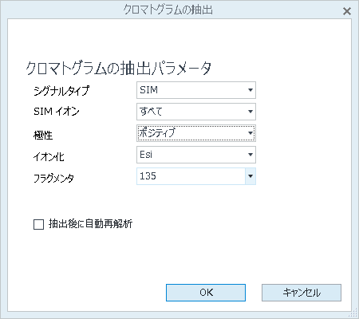Open the フラグメンタ dropdown arrow

[x=251, y=176]
